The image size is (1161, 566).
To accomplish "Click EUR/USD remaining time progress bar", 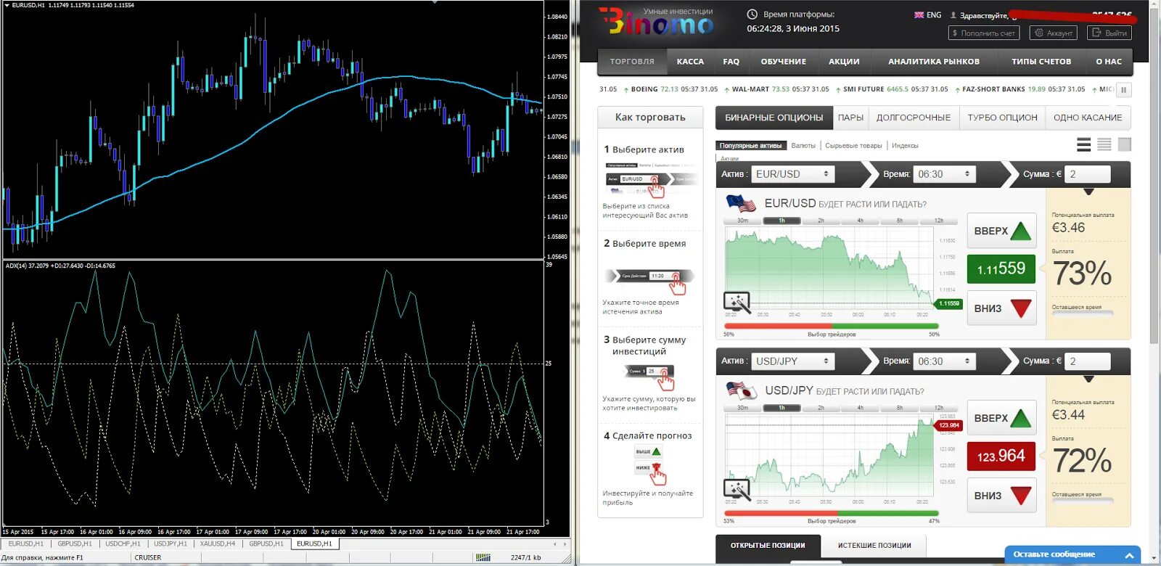I will [x=1083, y=313].
